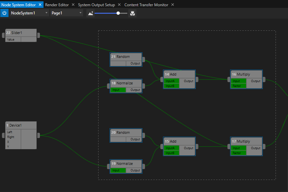
Task: Click the Output port of Multiply node 17
Action: (x=255, y=148)
